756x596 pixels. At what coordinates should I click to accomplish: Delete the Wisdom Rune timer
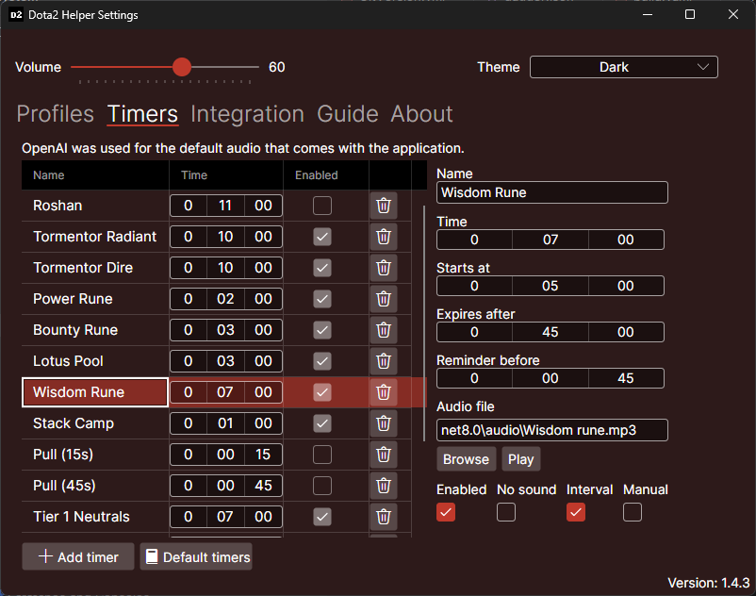click(384, 391)
